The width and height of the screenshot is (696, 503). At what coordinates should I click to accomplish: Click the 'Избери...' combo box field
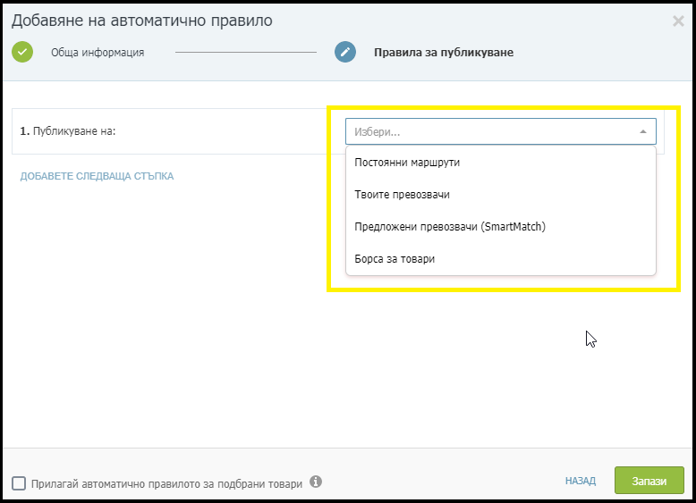click(501, 131)
